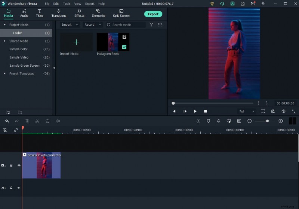Open the Effects tab
The image size is (299, 209).
coord(79,13)
